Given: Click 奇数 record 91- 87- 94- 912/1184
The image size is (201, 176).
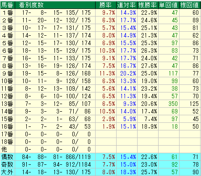Looking at the screenshot, I should pyautogui.click(x=56, y=165).
